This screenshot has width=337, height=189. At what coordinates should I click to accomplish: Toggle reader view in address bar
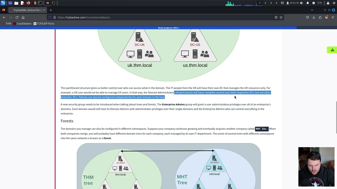click(276, 17)
